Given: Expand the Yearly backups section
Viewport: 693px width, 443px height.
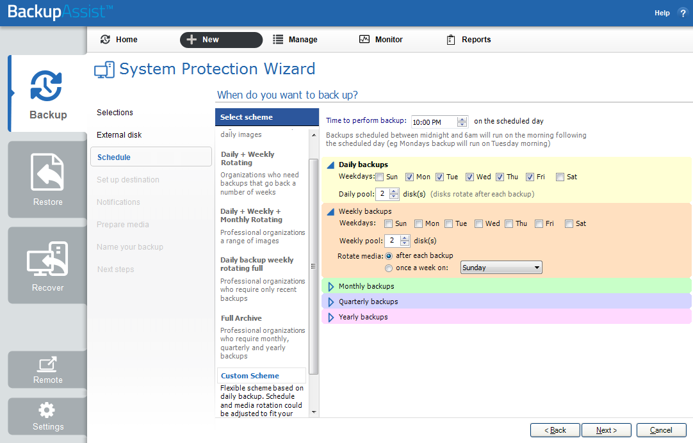Looking at the screenshot, I should [x=330, y=318].
